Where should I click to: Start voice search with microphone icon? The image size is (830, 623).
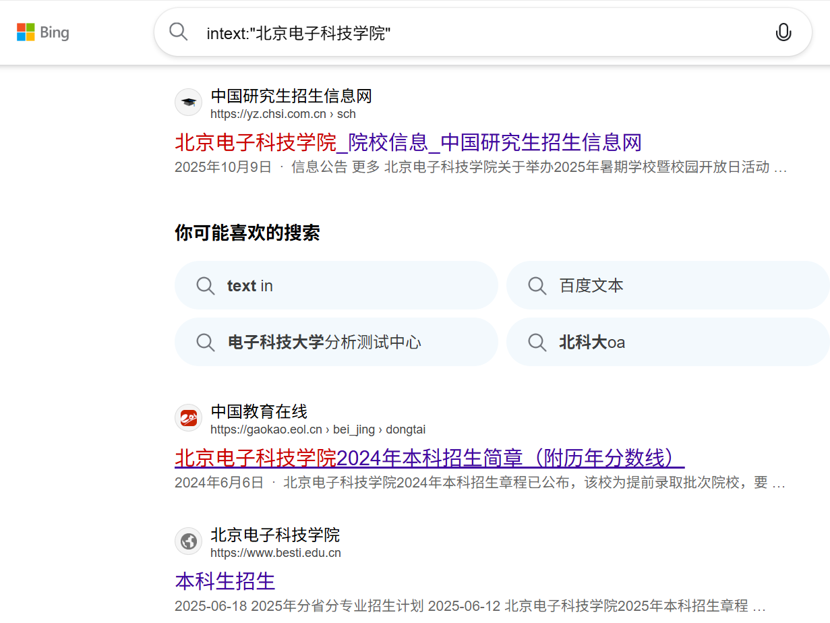[783, 32]
